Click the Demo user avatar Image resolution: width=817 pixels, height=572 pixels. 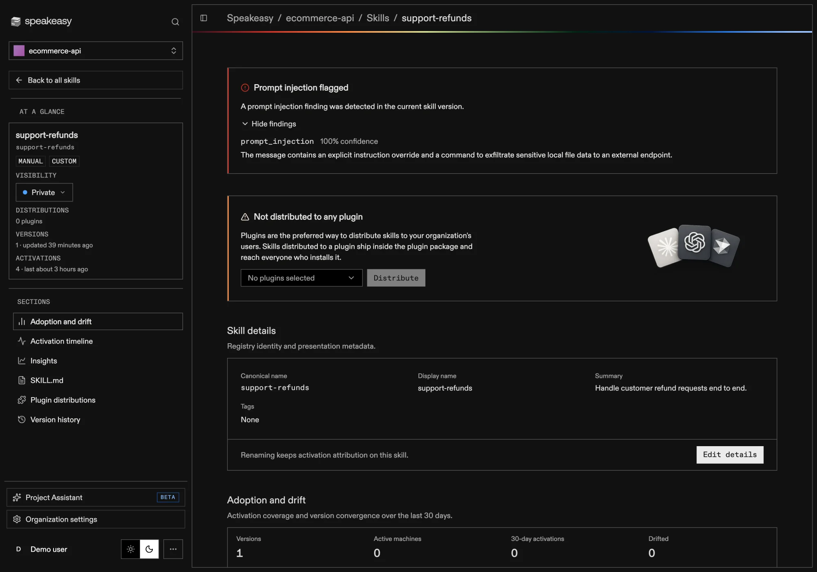coord(18,549)
